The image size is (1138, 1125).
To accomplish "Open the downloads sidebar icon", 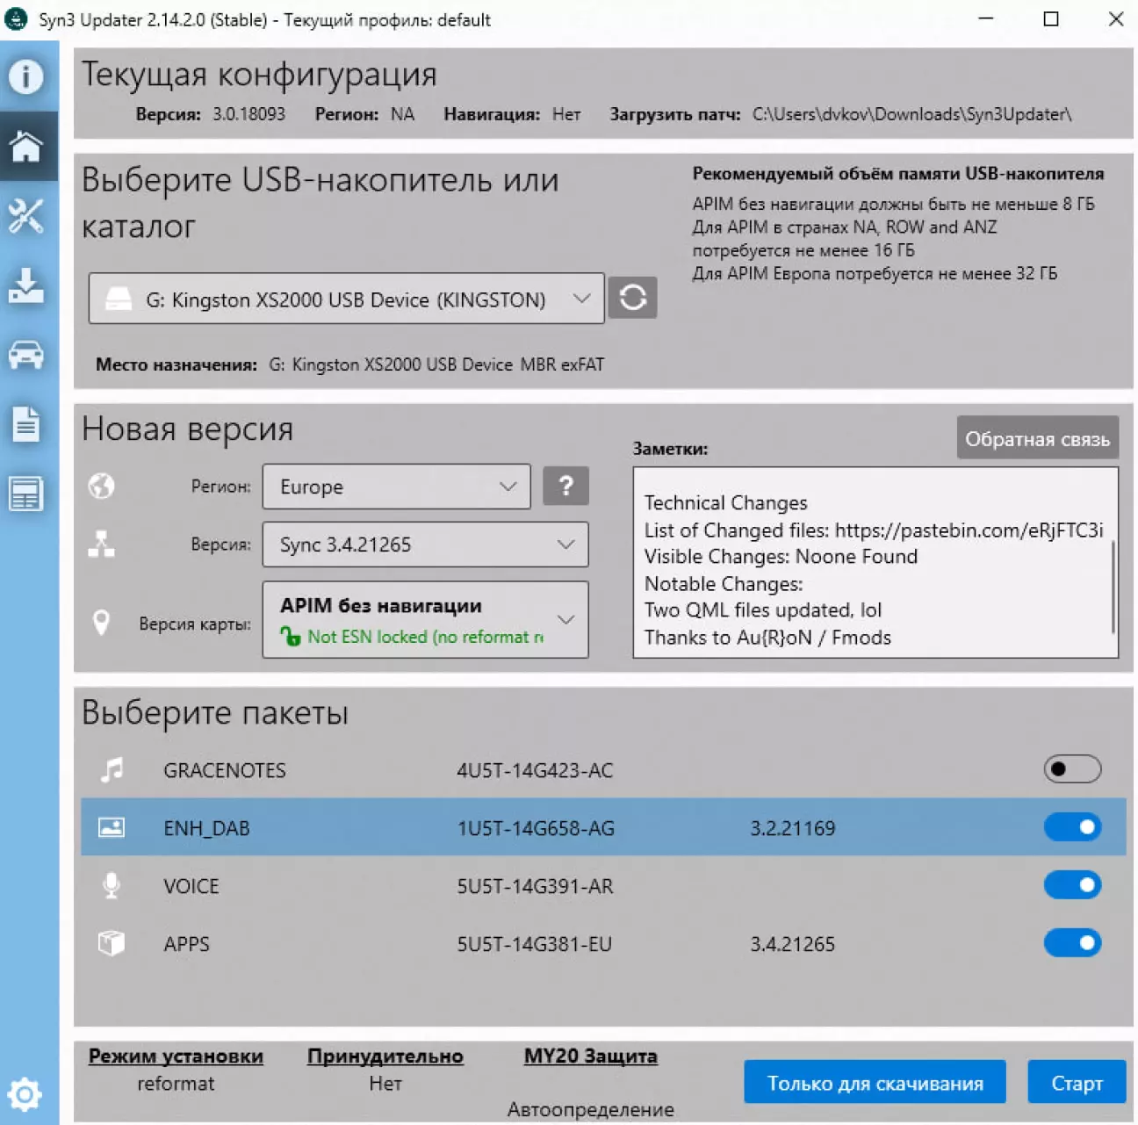I will [x=26, y=285].
